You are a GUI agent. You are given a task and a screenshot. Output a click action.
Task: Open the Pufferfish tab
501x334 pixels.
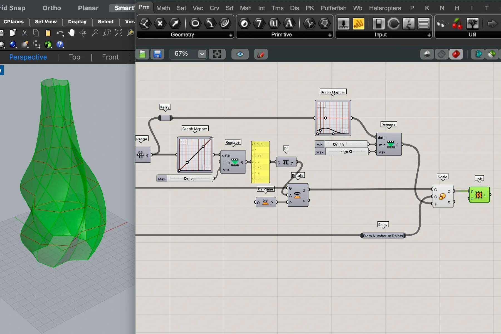[333, 8]
